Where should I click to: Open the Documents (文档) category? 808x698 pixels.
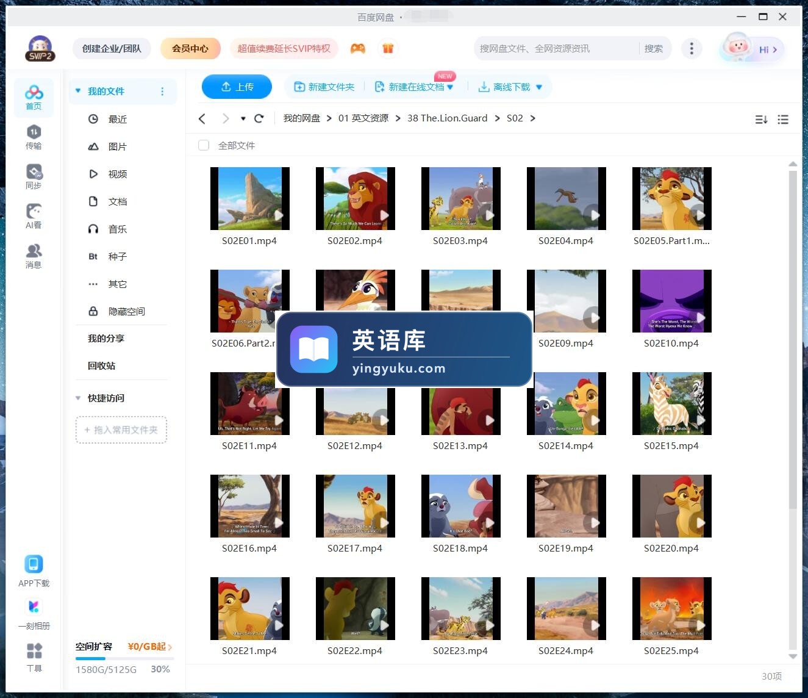(118, 201)
